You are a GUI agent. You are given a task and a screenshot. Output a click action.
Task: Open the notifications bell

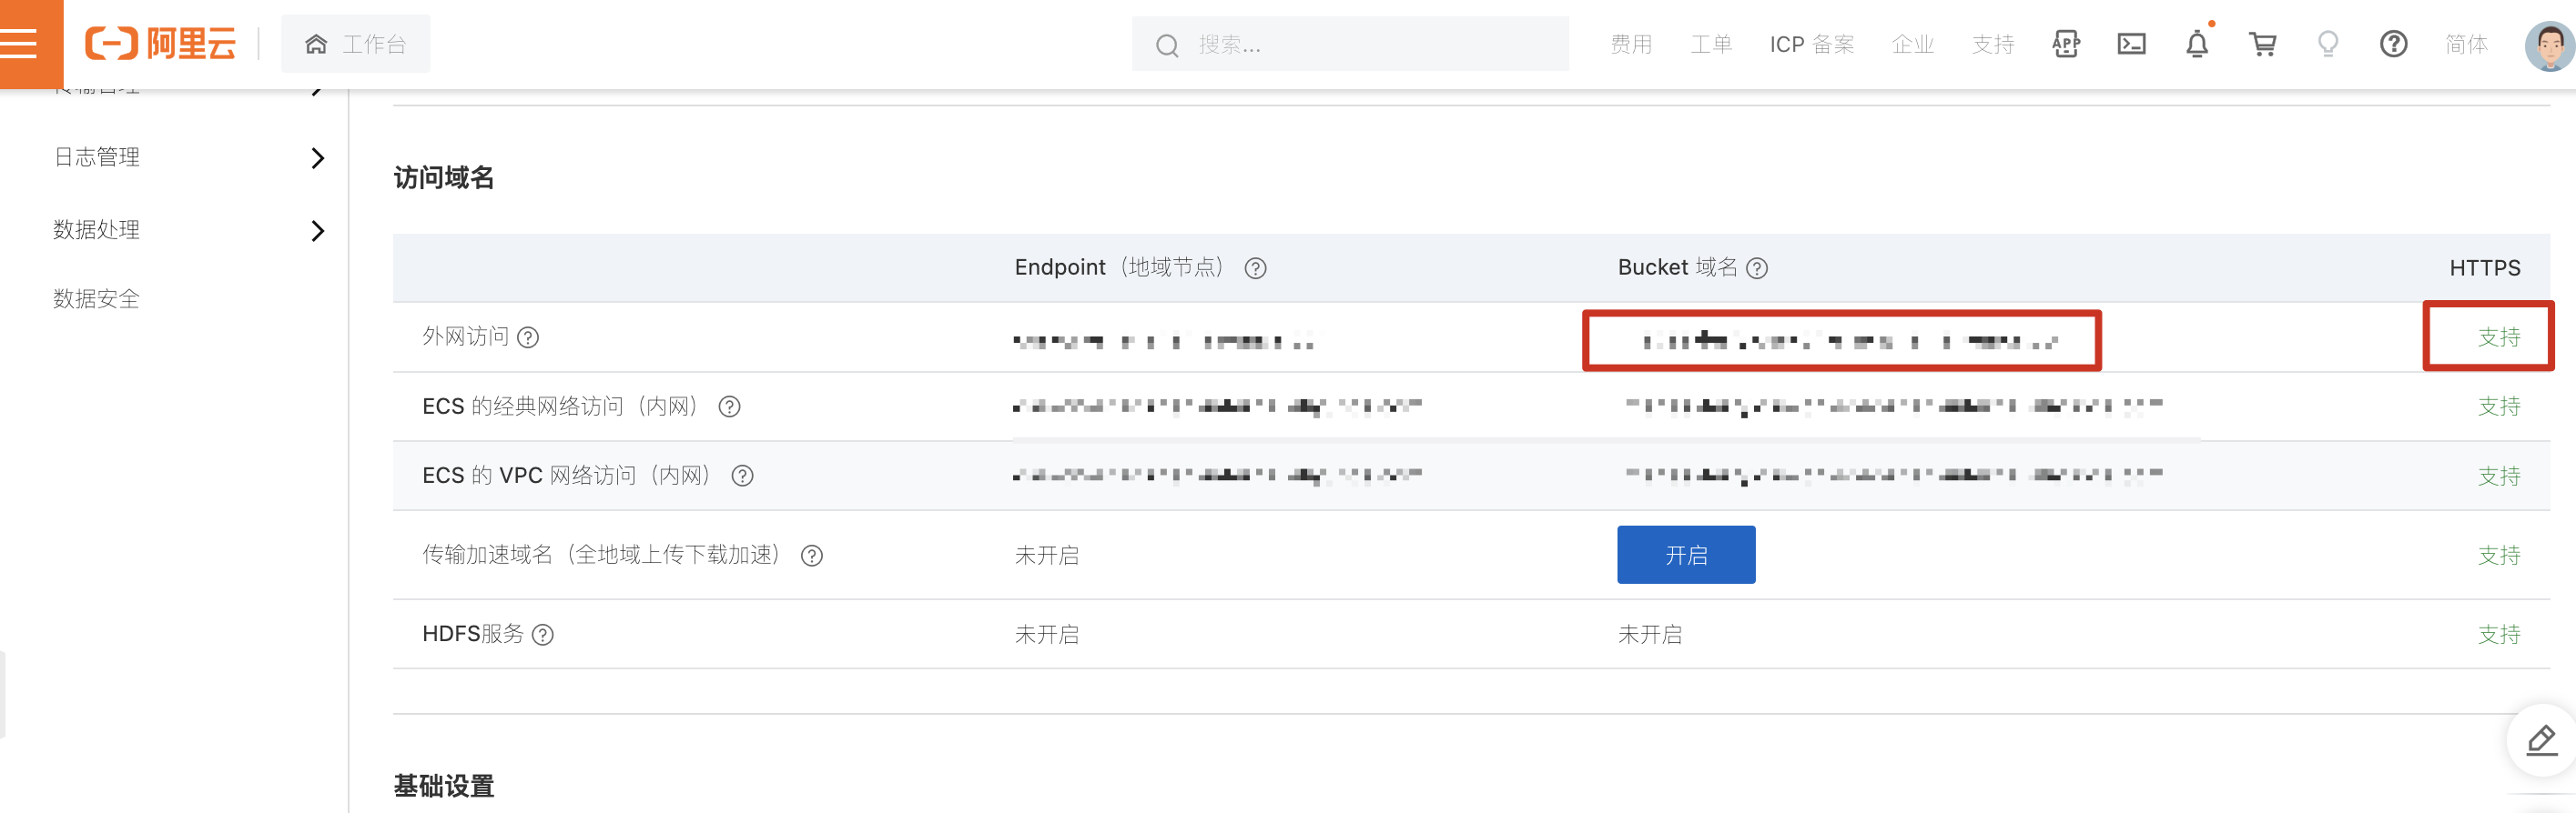(2197, 44)
